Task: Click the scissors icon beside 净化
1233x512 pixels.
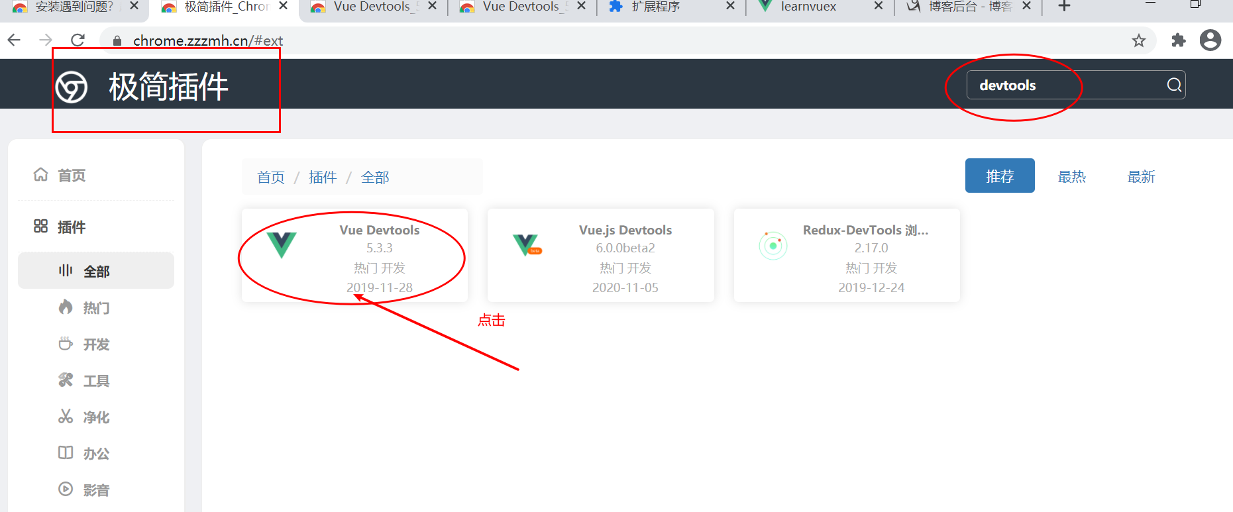Action: 66,416
